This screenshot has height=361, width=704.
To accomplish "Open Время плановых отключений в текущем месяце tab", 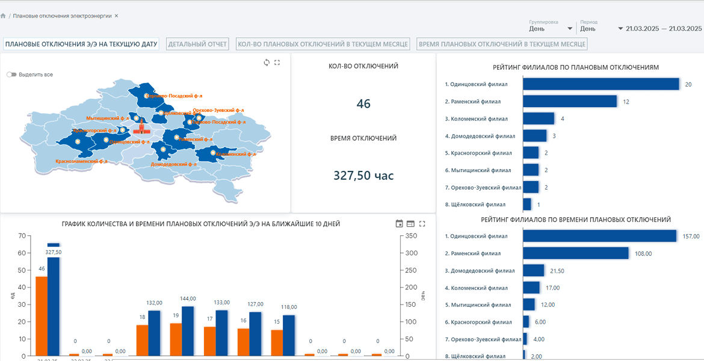I will [502, 44].
